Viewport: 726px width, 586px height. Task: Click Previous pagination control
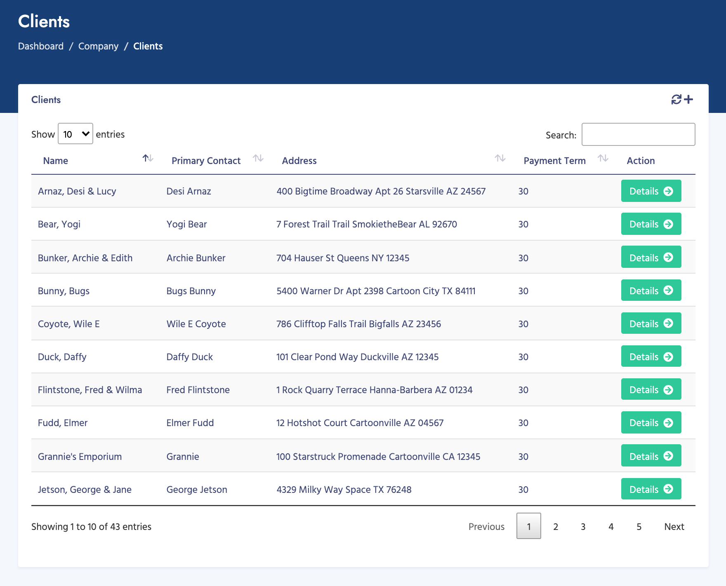click(x=487, y=526)
